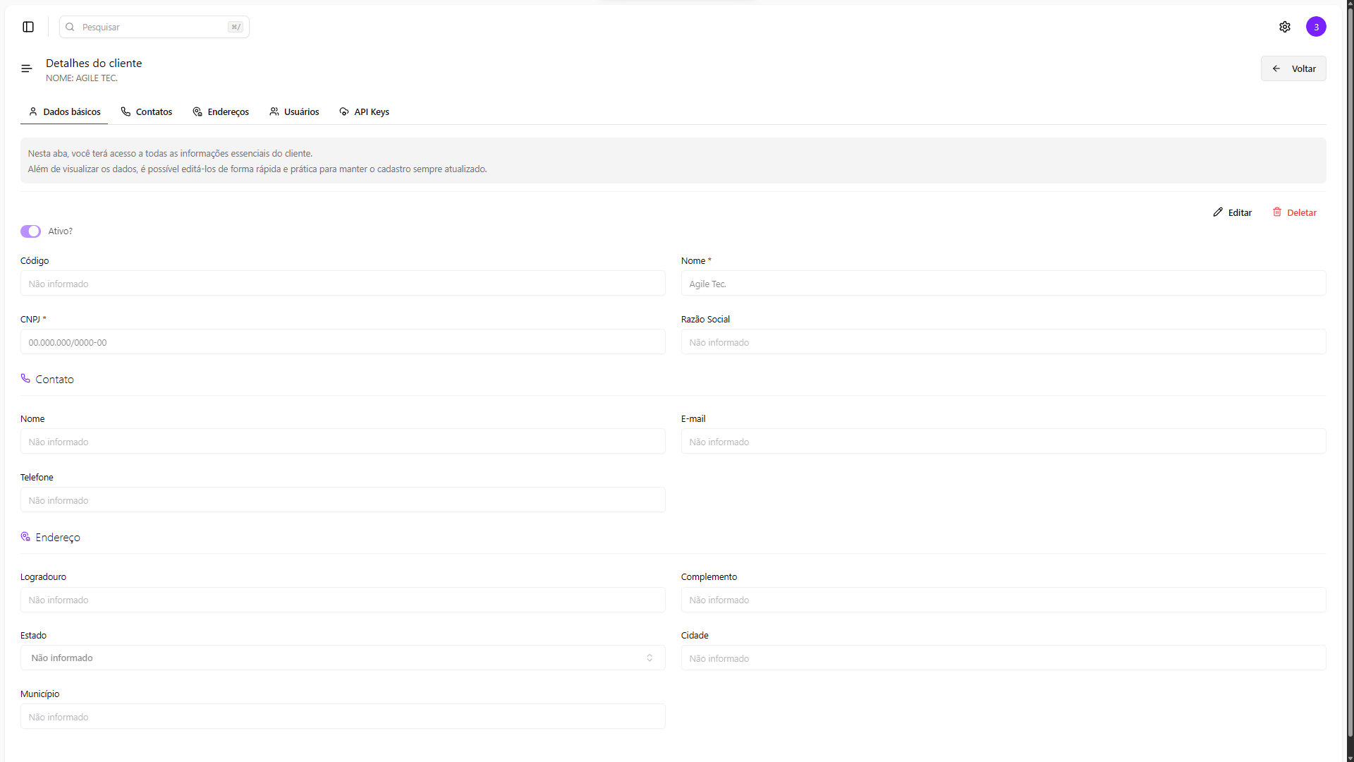Switch to the Contatos tab
Image resolution: width=1354 pixels, height=762 pixels.
147,111
